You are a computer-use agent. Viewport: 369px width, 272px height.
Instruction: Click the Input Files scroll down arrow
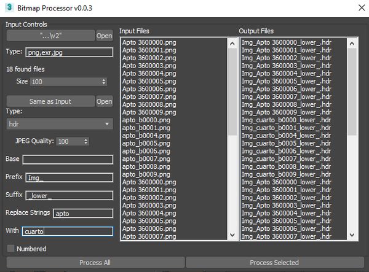(x=232, y=235)
